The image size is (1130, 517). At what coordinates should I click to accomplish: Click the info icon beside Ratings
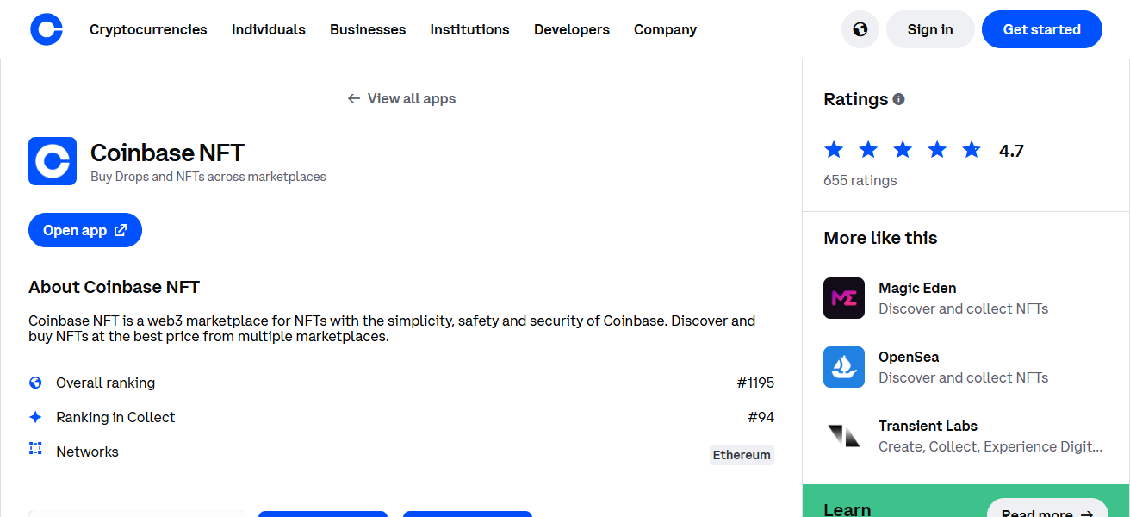(898, 98)
